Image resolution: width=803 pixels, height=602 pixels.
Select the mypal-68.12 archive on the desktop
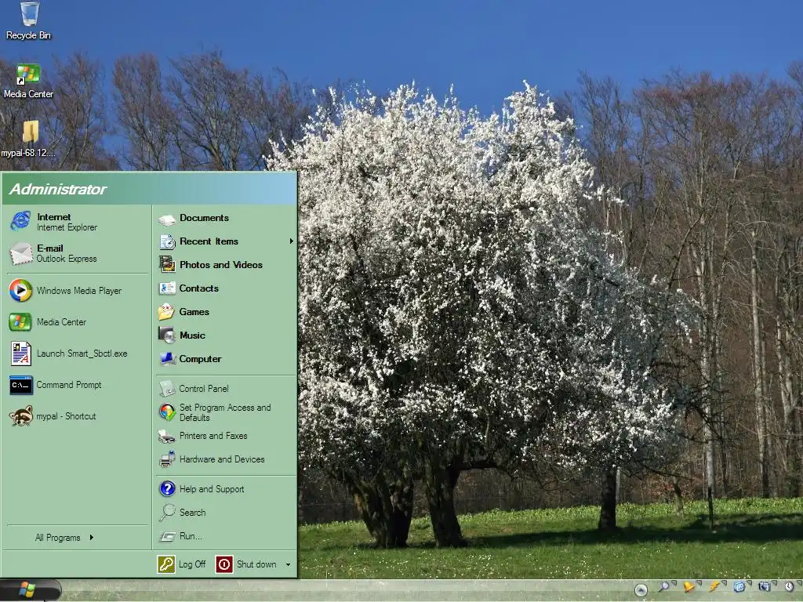[29, 140]
